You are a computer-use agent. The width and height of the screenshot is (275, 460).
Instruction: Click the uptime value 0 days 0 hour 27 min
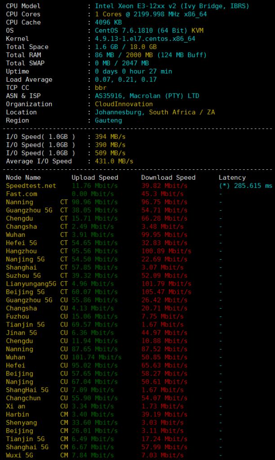(133, 71)
